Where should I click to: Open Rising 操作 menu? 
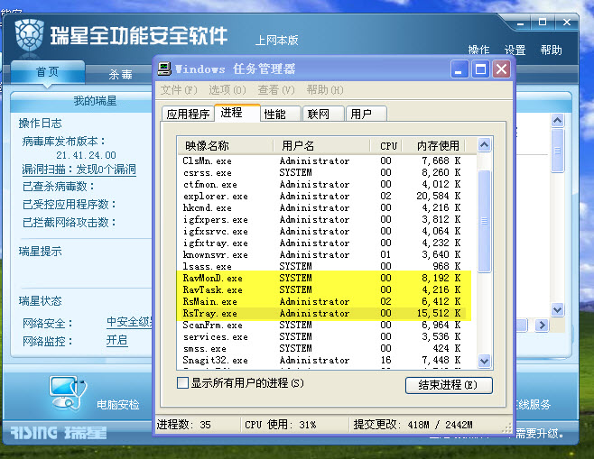pyautogui.click(x=478, y=50)
